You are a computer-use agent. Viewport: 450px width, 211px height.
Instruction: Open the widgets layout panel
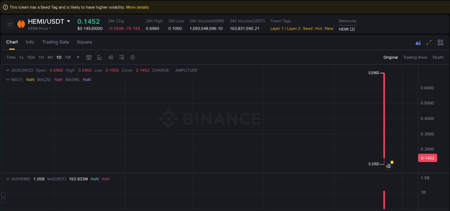click(x=440, y=42)
